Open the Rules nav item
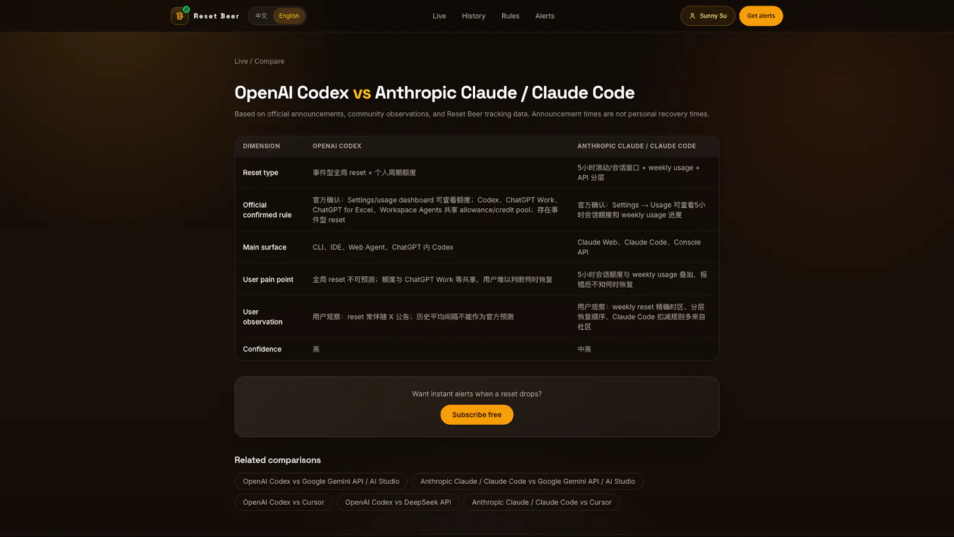This screenshot has height=537, width=954. (x=510, y=16)
